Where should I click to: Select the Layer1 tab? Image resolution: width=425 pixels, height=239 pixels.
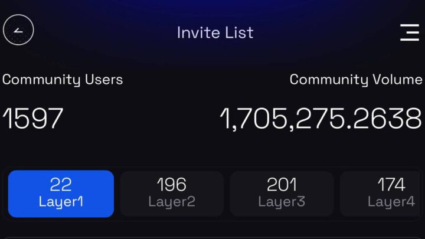(61, 194)
